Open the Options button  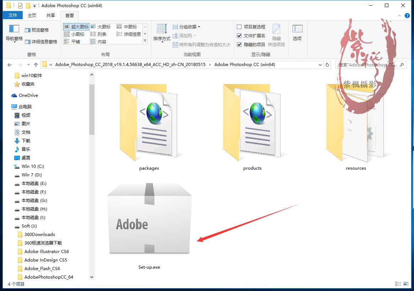click(297, 33)
